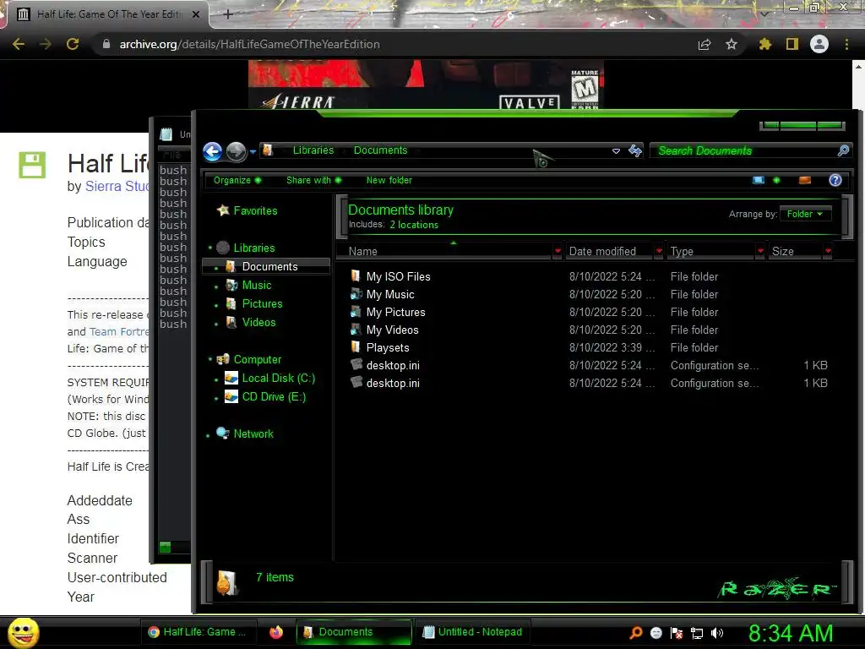Click New folder in the toolbar
Screen dimensions: 865x649
(389, 181)
